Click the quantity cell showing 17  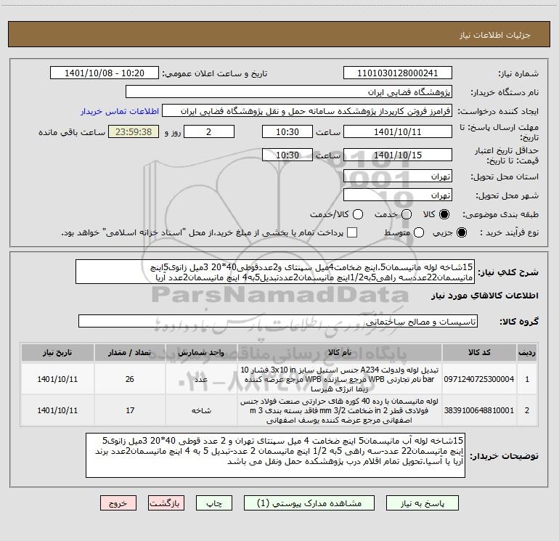pos(130,410)
